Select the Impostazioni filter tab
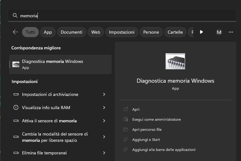This screenshot has height=161, width=241. coord(122,32)
